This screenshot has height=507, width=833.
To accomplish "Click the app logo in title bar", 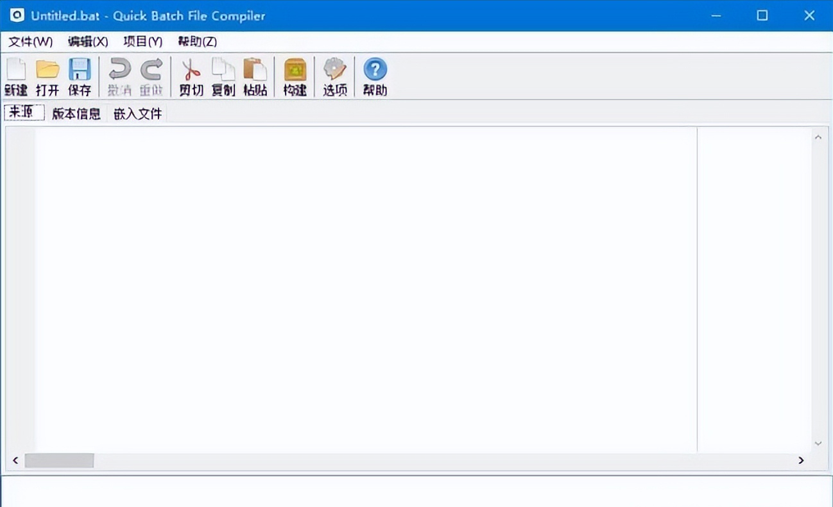I will (16, 15).
